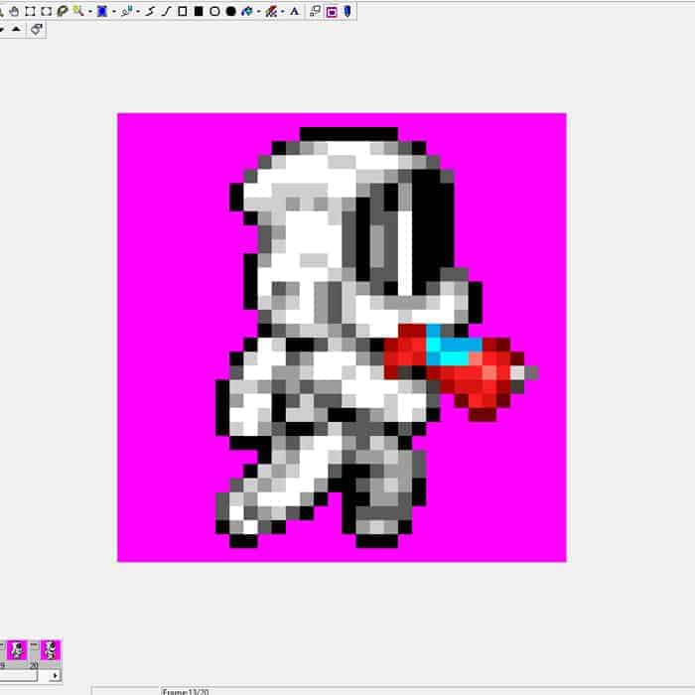Viewport: 695px width, 695px height.
Task: Toggle the magenta frame mode button
Action: [x=332, y=12]
